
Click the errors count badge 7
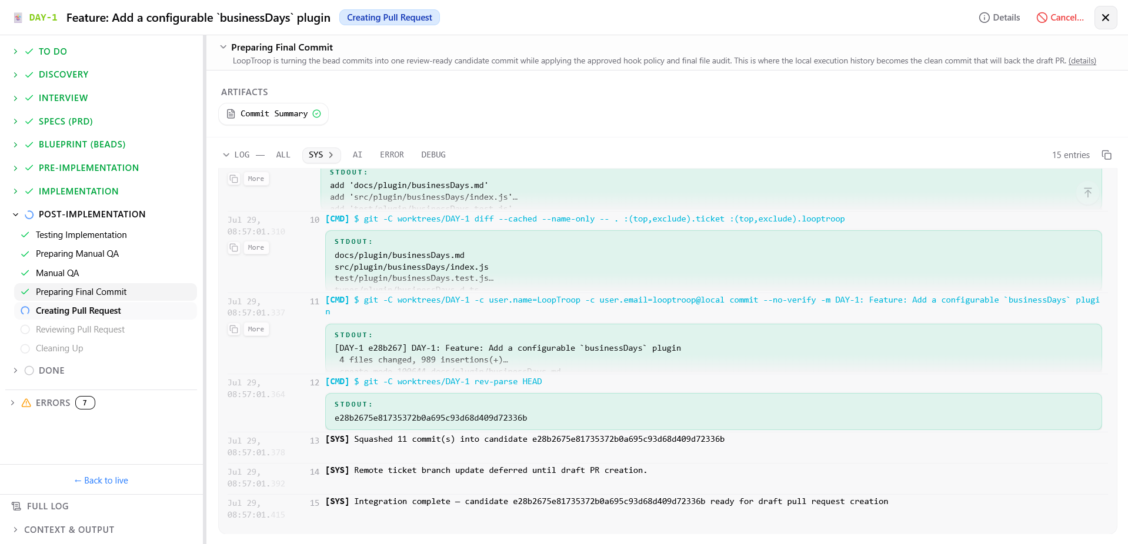(85, 403)
